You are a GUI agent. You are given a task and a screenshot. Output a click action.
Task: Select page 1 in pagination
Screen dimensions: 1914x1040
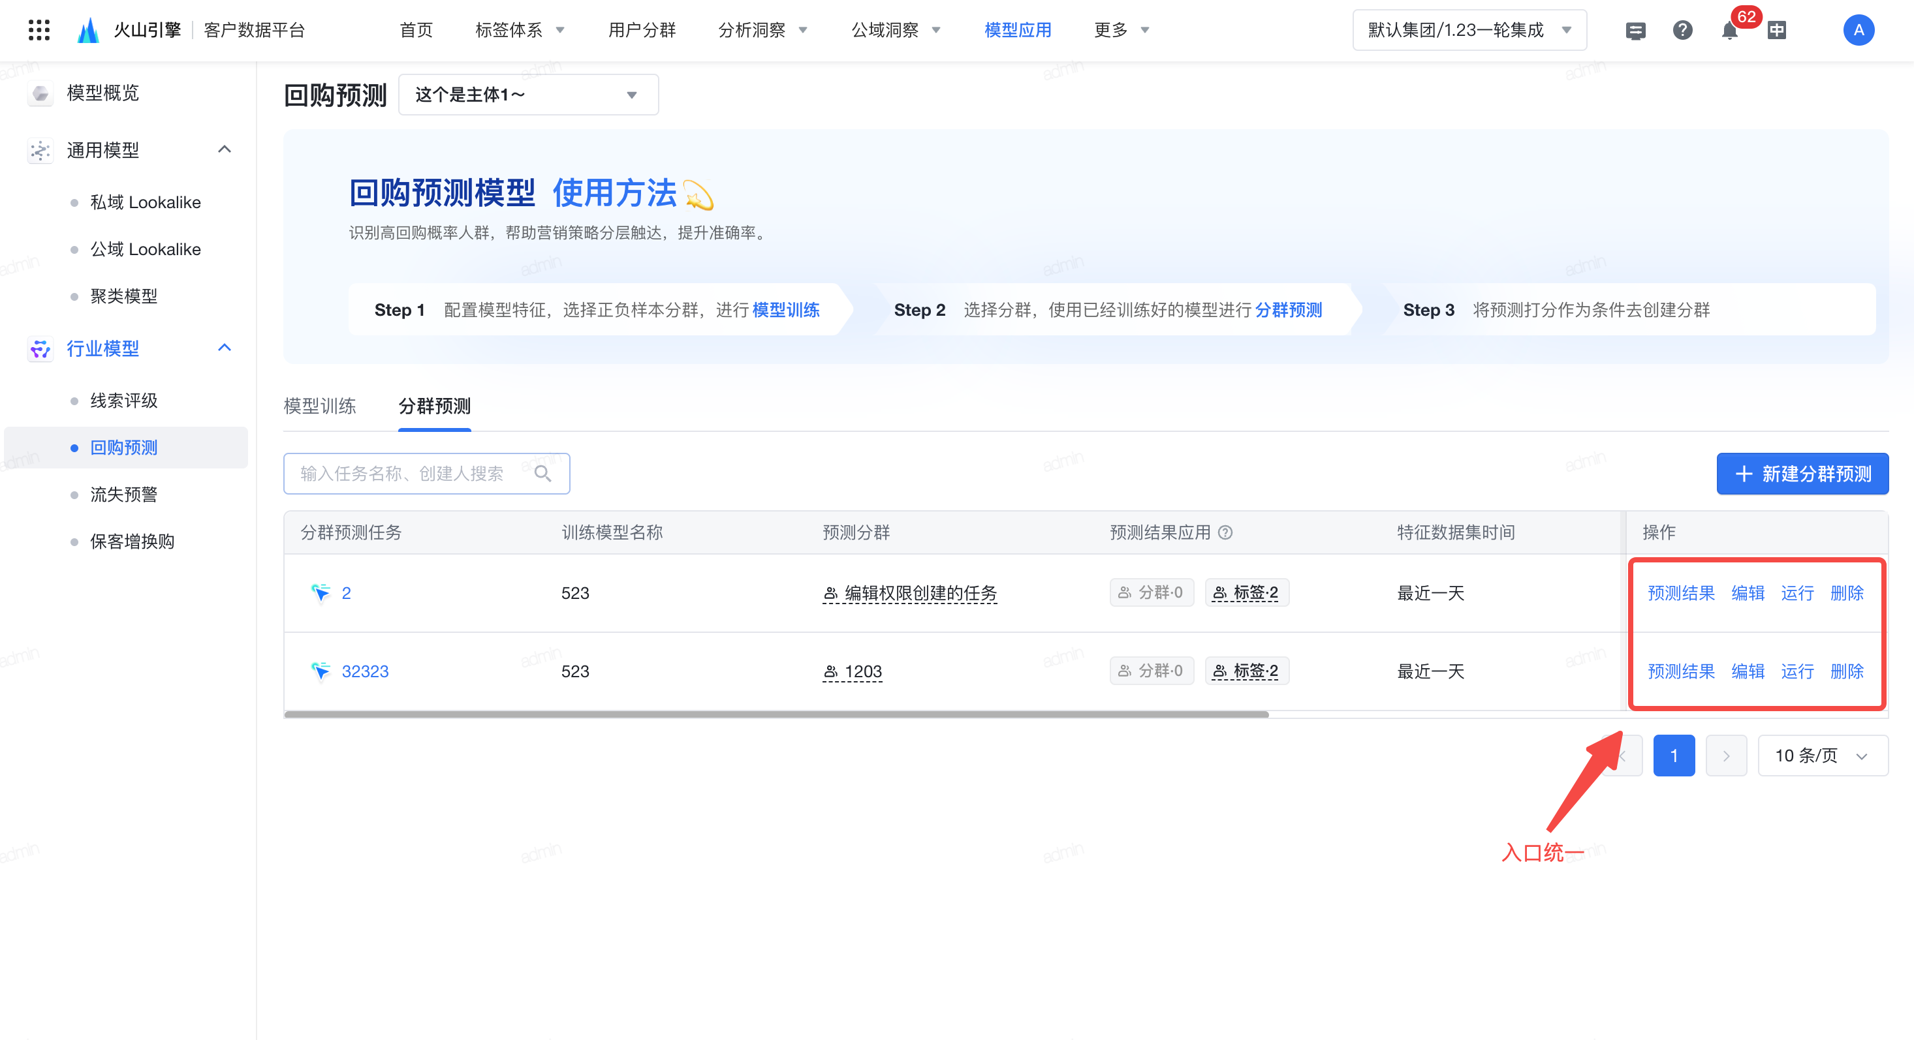click(1674, 756)
